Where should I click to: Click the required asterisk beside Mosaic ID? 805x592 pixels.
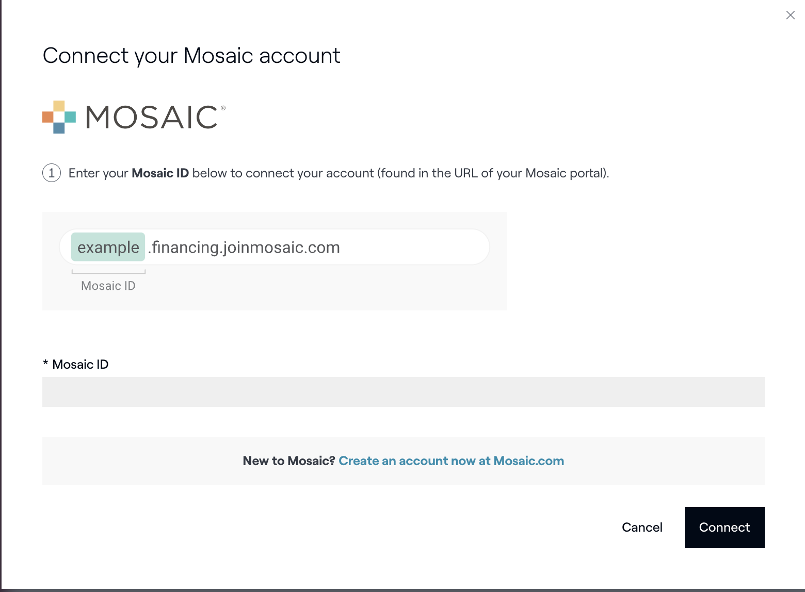coord(45,364)
